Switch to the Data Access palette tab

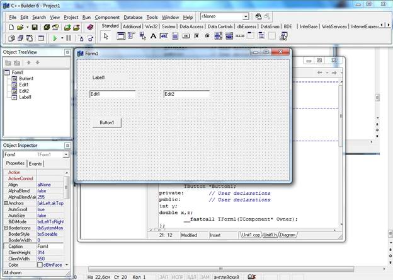191,26
